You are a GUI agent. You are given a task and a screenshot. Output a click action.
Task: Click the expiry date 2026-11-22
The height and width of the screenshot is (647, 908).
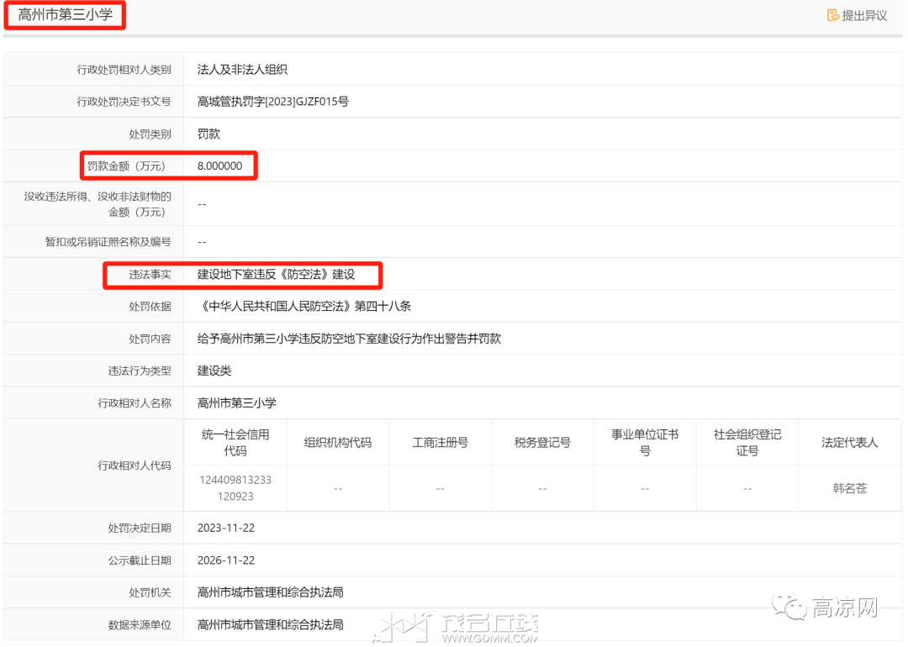226,560
